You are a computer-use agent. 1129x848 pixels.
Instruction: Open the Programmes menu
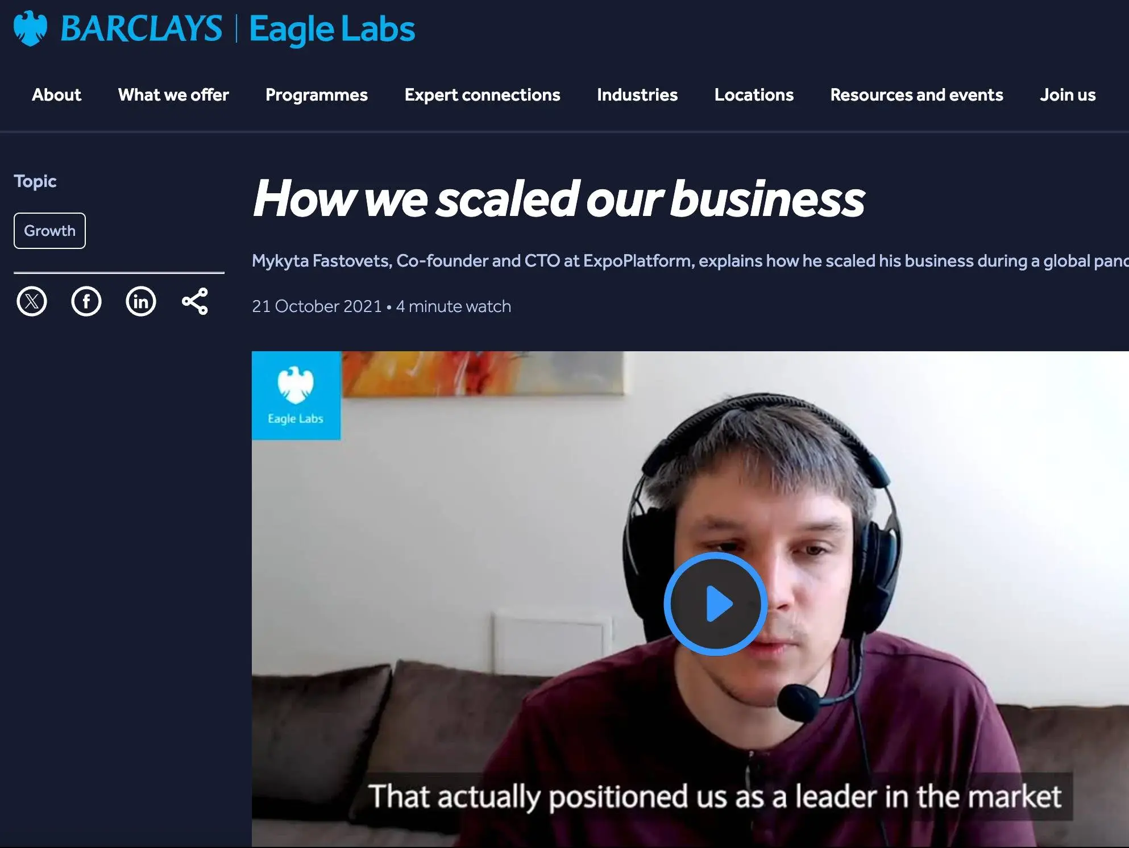[x=317, y=95]
